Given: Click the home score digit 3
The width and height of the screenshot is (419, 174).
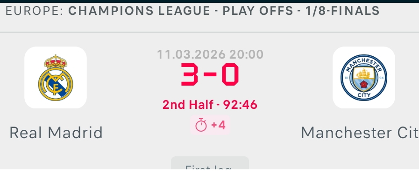Looking at the screenshot, I should click(190, 74).
